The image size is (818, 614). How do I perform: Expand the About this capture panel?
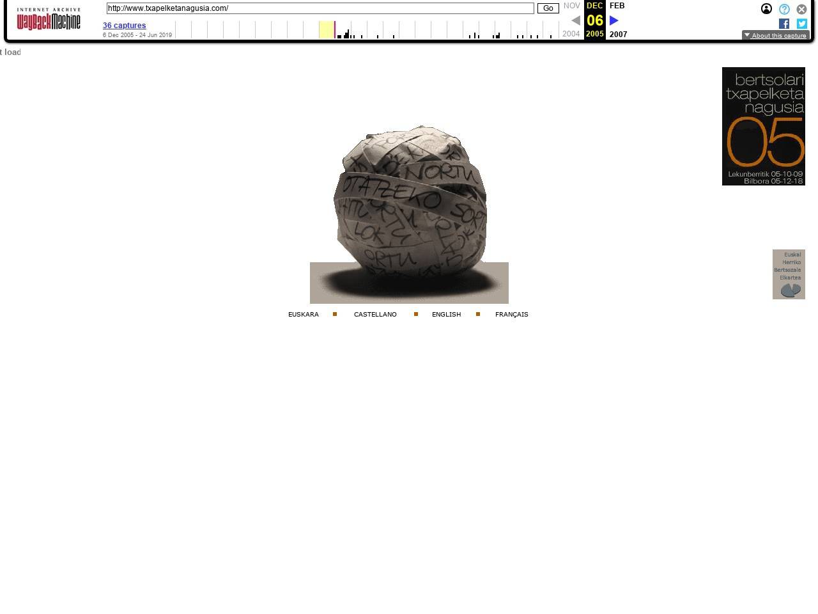click(x=775, y=35)
